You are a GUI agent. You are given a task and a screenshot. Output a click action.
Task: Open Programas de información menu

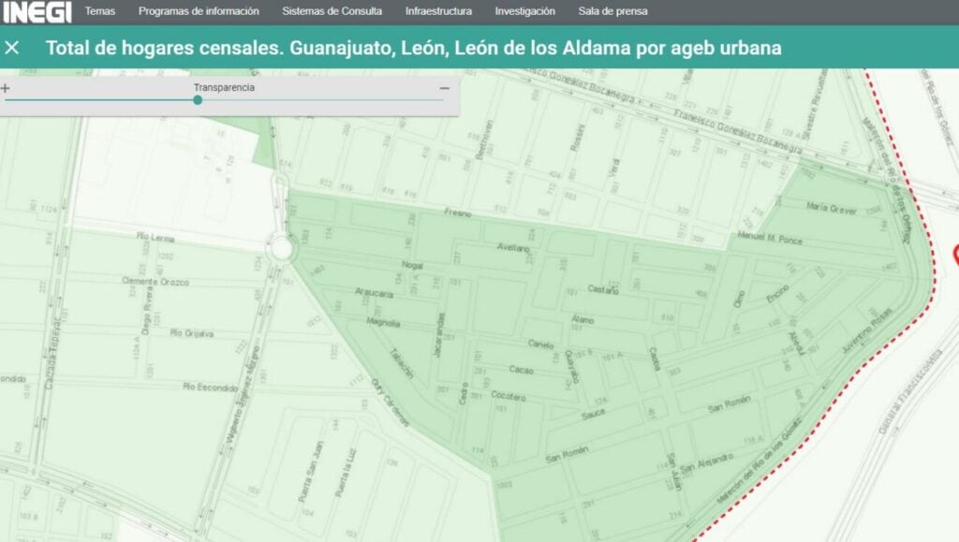(x=199, y=11)
